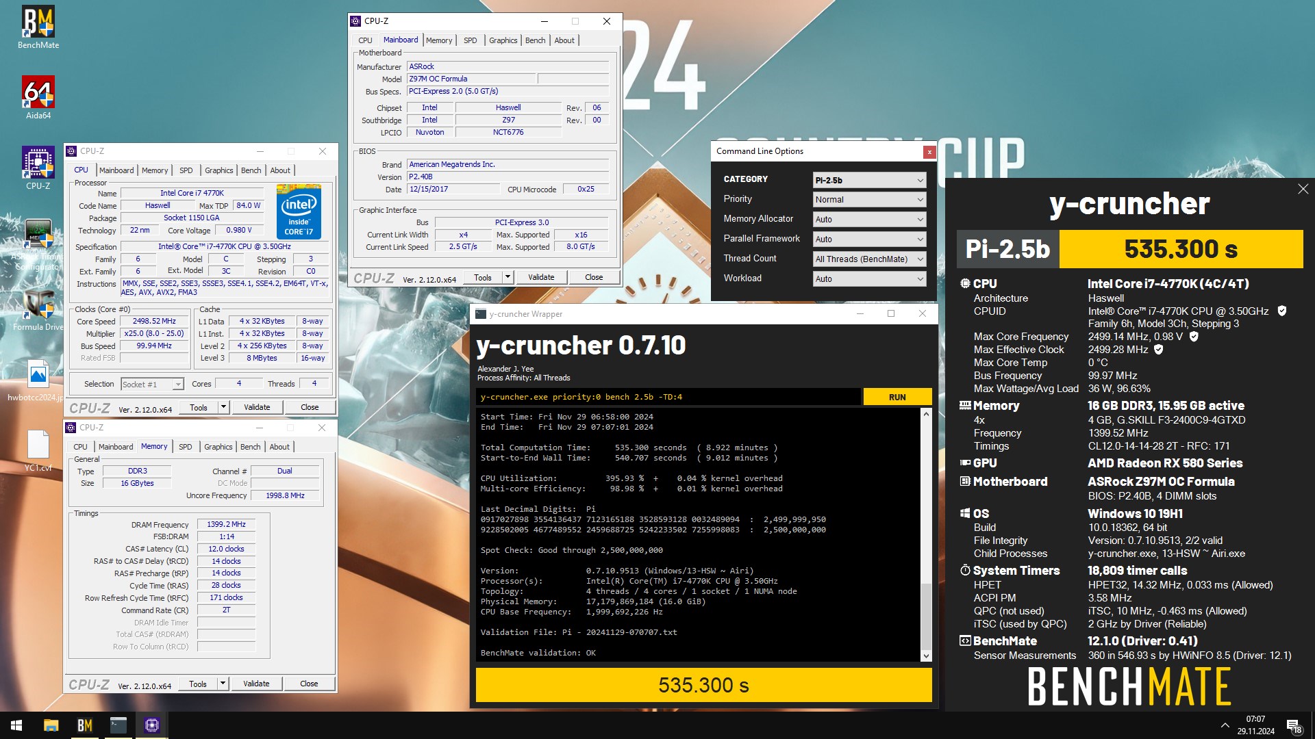Click the console output scrollbar thumb
Image resolution: width=1315 pixels, height=739 pixels.
pyautogui.click(x=926, y=615)
